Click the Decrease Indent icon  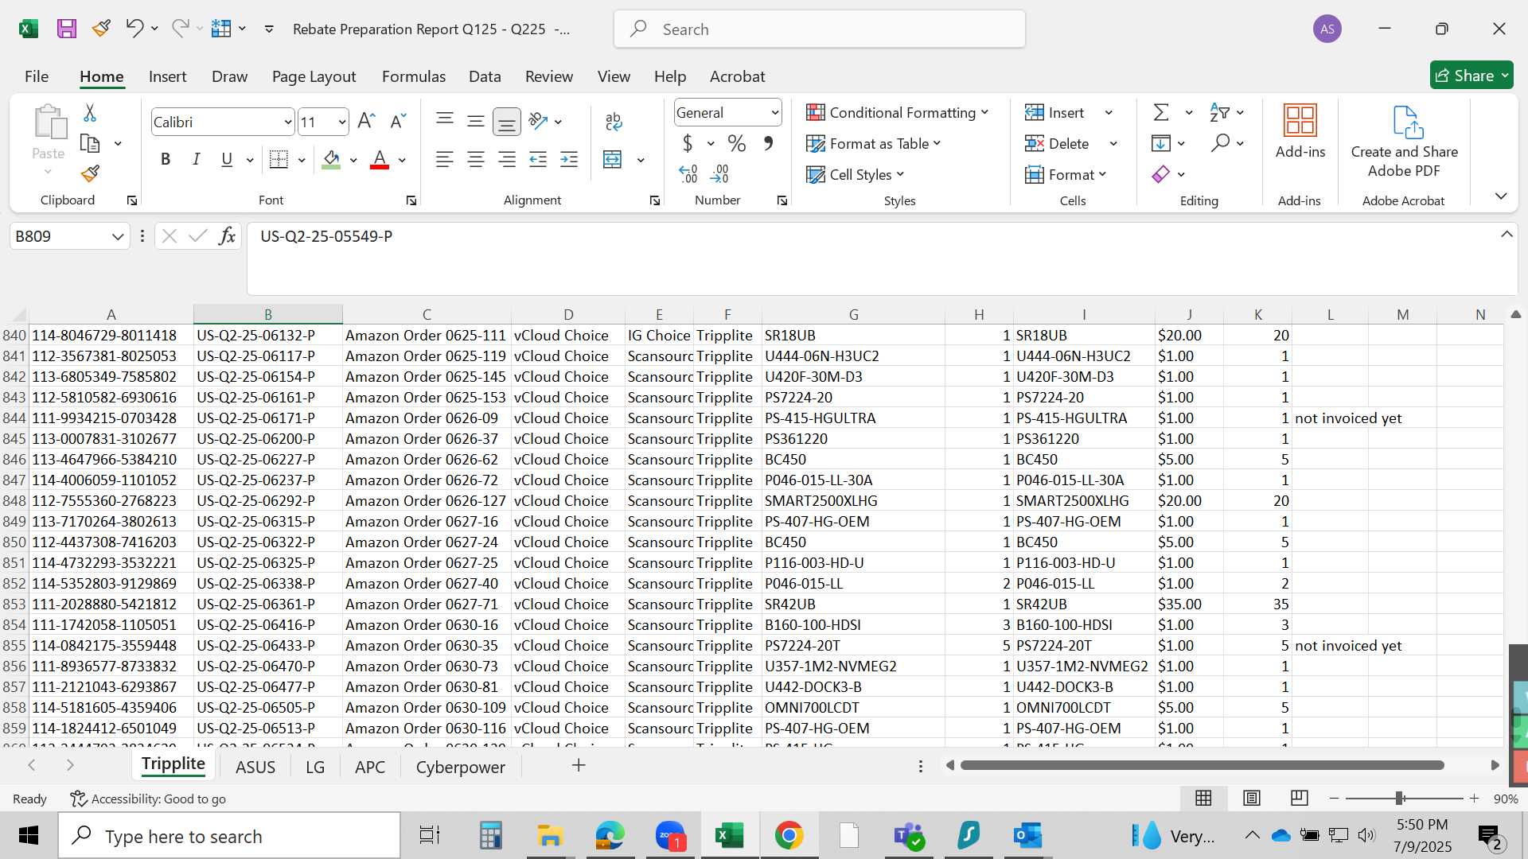coord(538,160)
